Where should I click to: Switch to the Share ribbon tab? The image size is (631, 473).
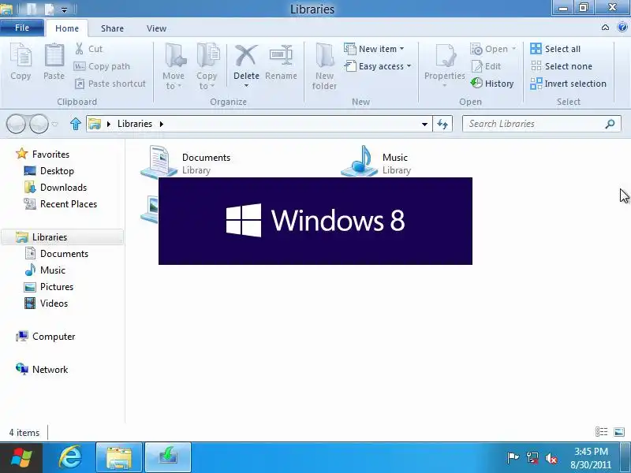click(x=112, y=28)
